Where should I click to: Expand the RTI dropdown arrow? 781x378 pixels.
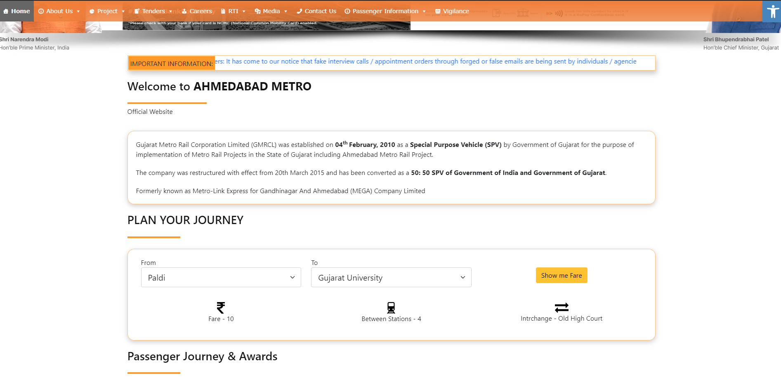click(x=244, y=12)
